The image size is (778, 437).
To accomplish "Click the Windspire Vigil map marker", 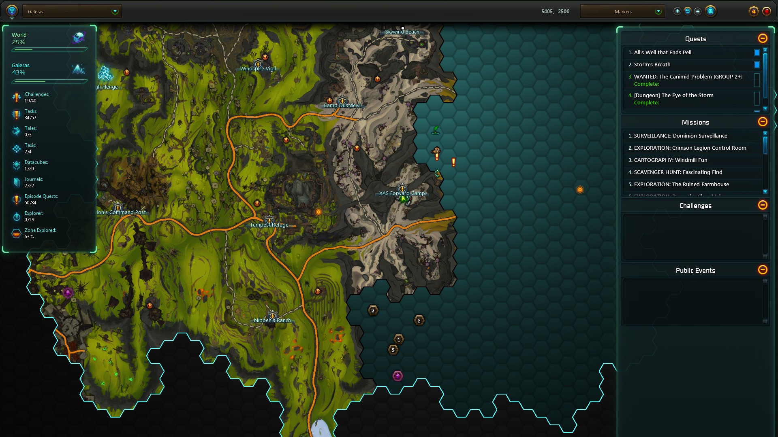I will coord(258,64).
